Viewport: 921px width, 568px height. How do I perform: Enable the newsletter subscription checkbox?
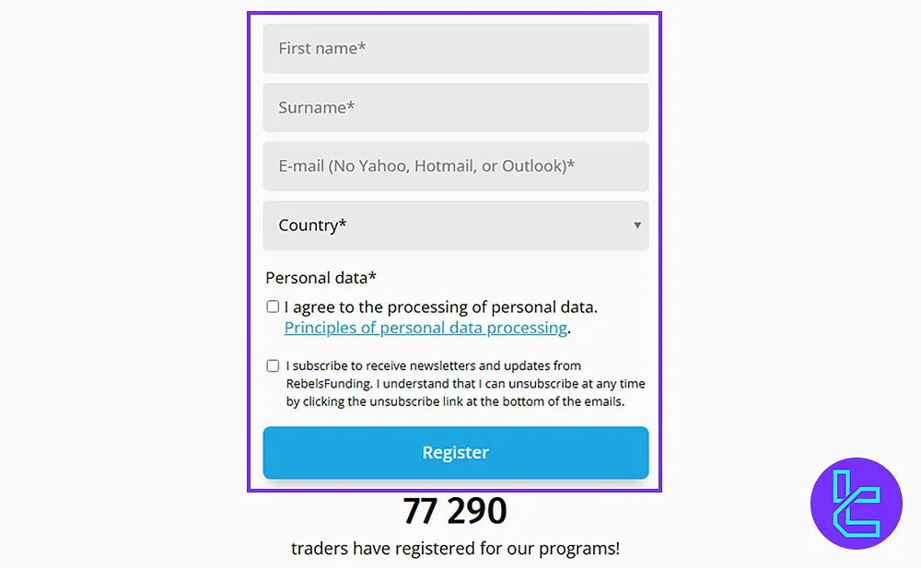273,365
